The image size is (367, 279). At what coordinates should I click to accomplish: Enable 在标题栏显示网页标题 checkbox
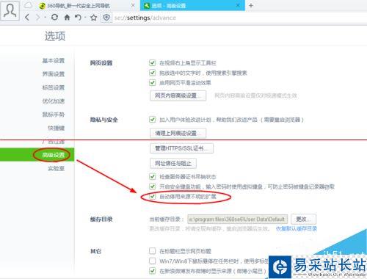click(x=152, y=251)
